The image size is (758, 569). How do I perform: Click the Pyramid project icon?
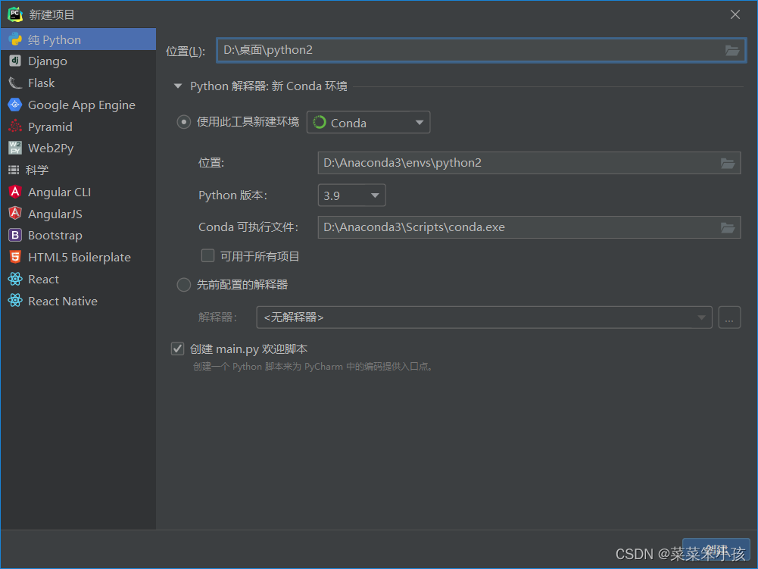tap(15, 127)
